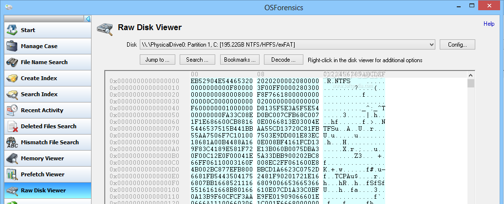
Task: Select Create Index in sidebar
Action: (48, 78)
